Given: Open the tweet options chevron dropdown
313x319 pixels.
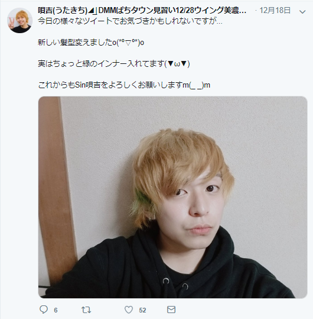Looking at the screenshot, I should tap(302, 12).
